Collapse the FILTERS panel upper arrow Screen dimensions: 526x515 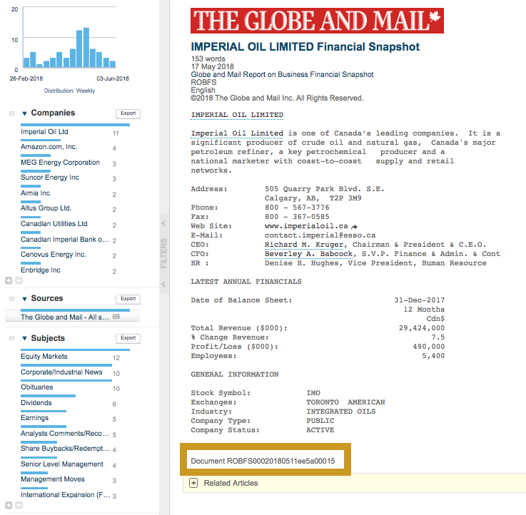[x=163, y=224]
